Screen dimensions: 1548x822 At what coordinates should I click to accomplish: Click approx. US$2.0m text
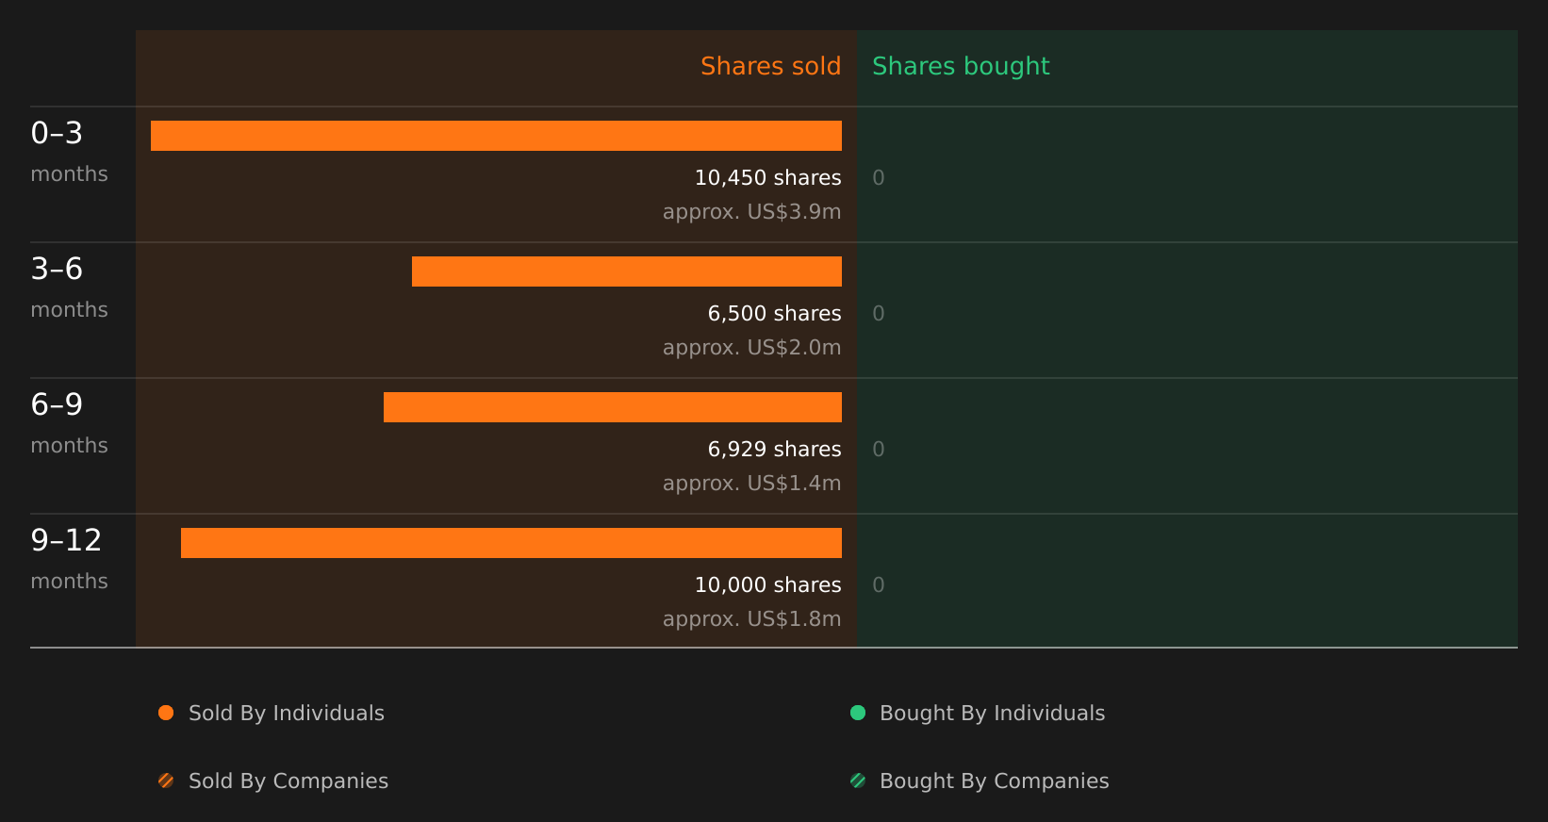pos(751,348)
